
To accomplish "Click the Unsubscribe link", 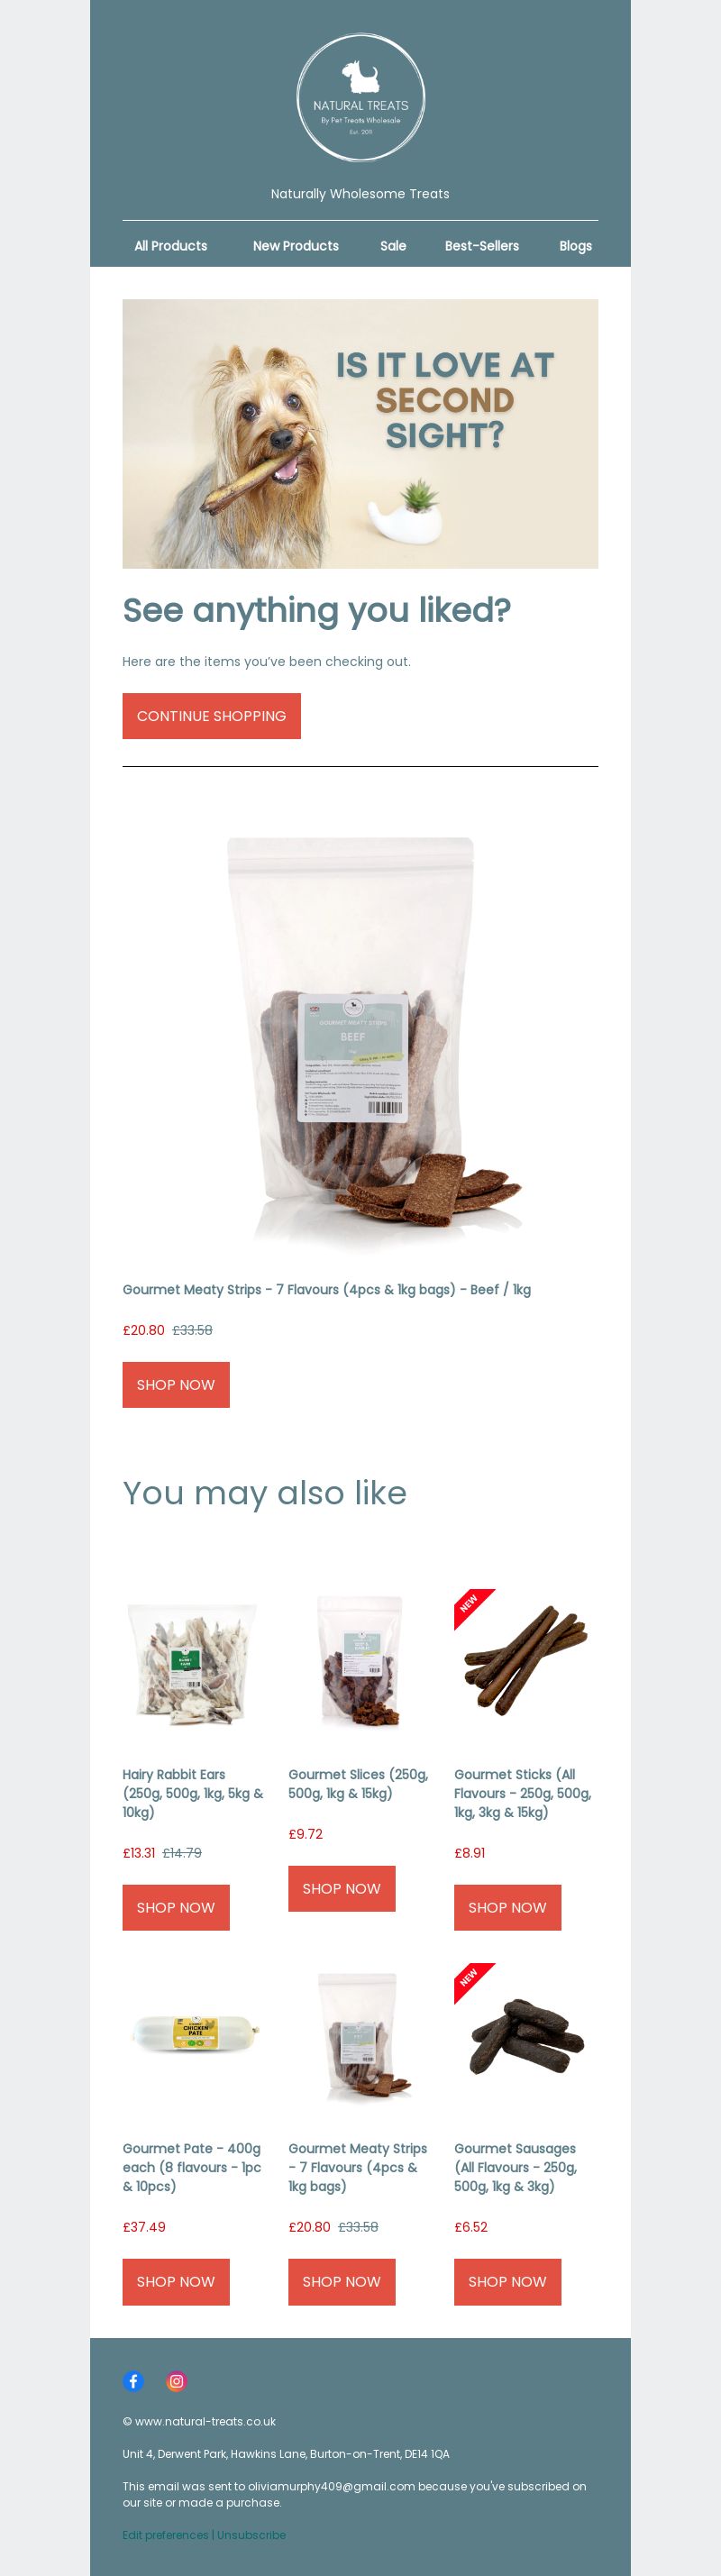I will [251, 2535].
